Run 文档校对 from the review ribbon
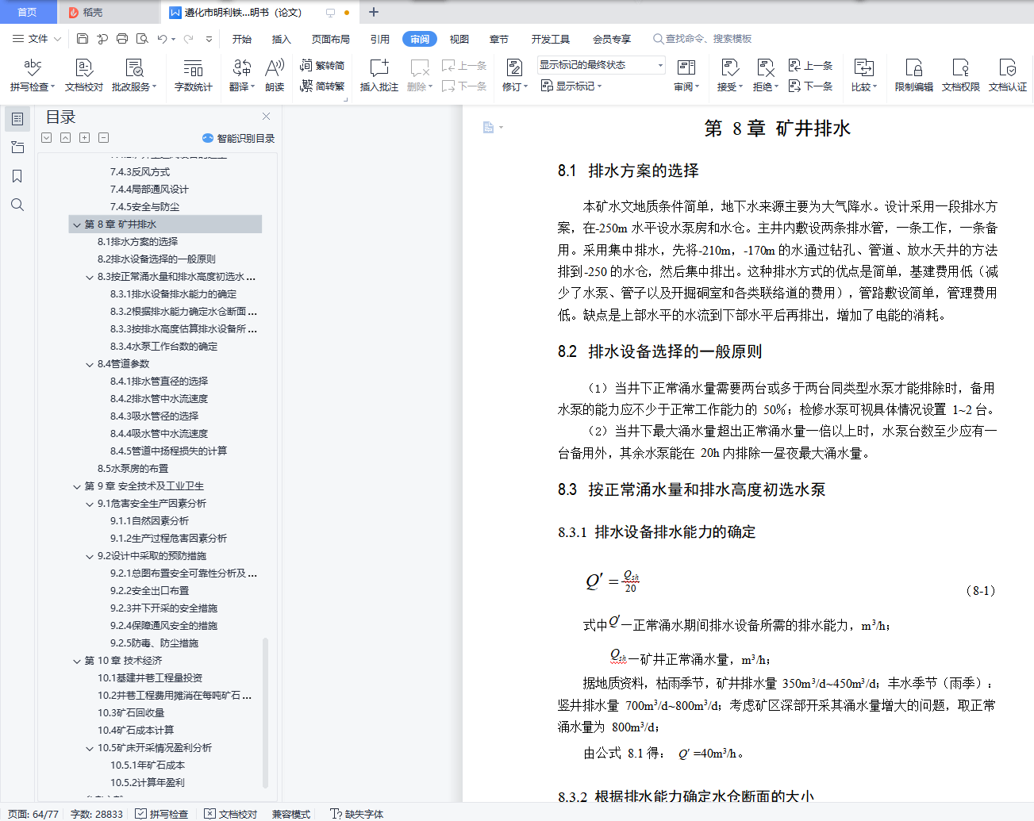 click(84, 76)
